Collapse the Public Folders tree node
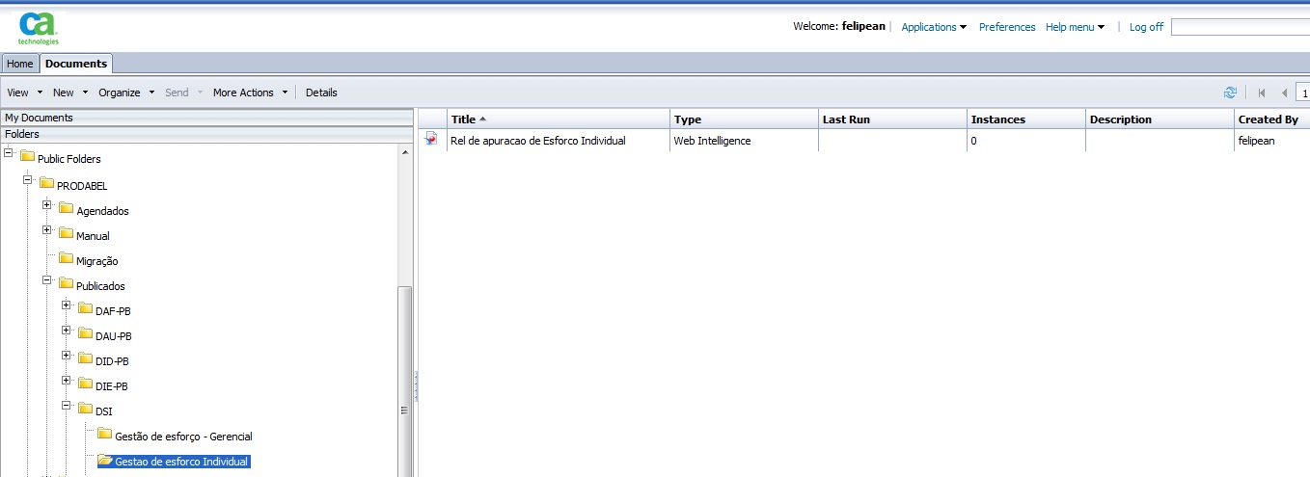The width and height of the screenshot is (1310, 477). (9, 153)
